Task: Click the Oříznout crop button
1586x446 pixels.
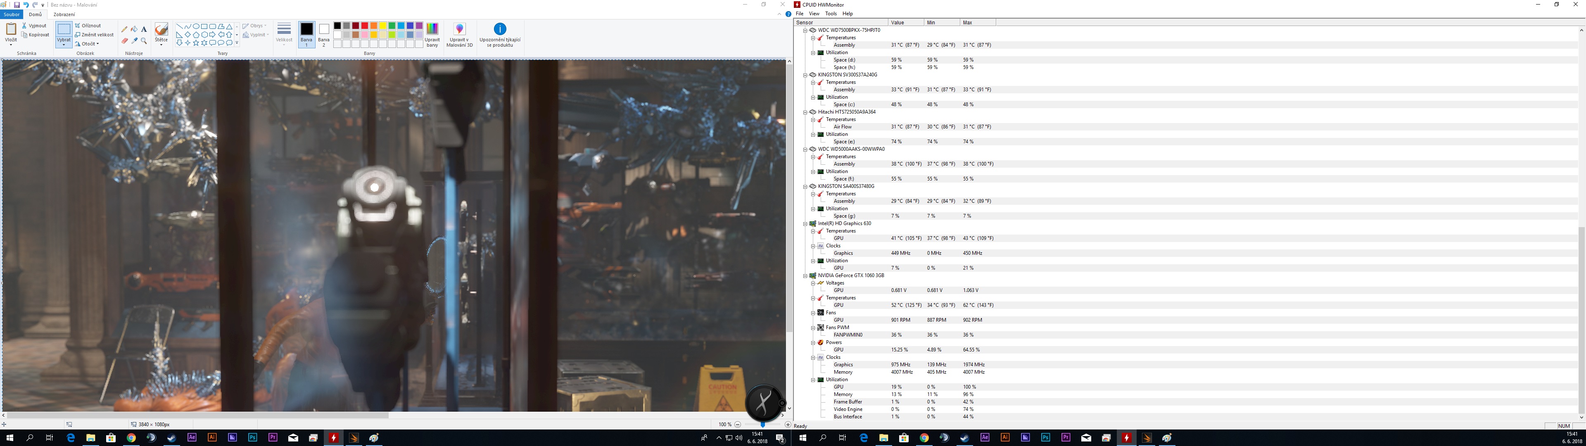Action: click(x=88, y=26)
